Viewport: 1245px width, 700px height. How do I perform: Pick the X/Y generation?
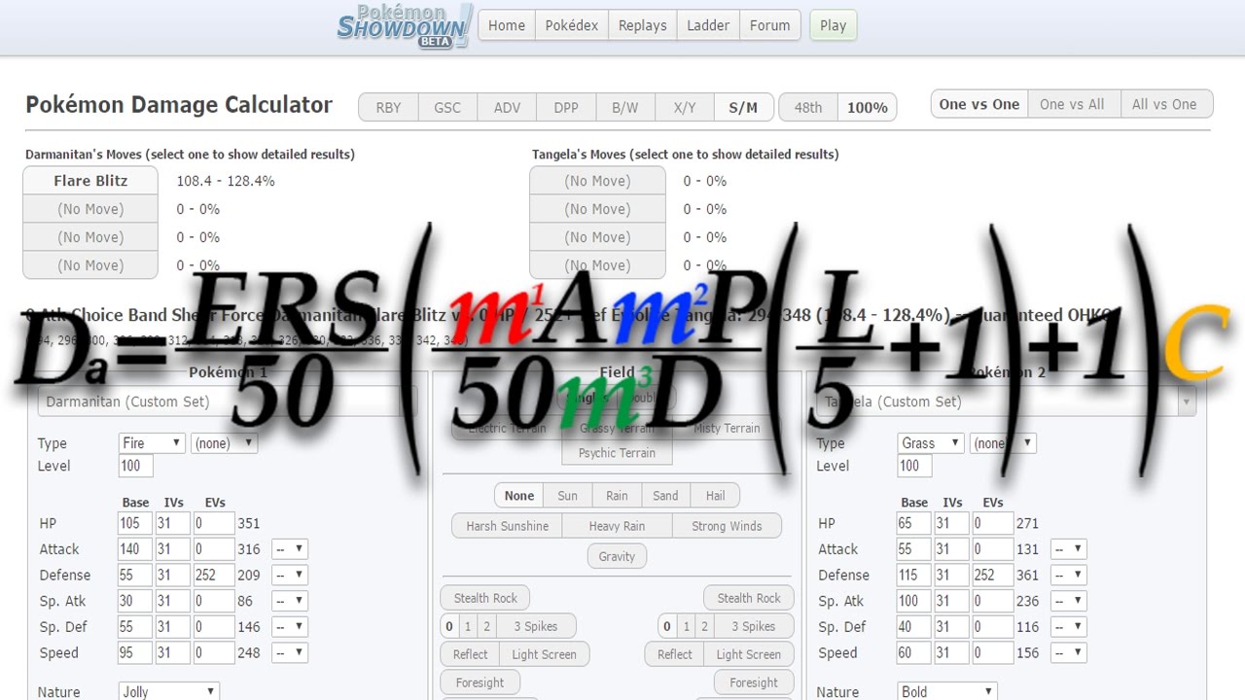tap(685, 107)
